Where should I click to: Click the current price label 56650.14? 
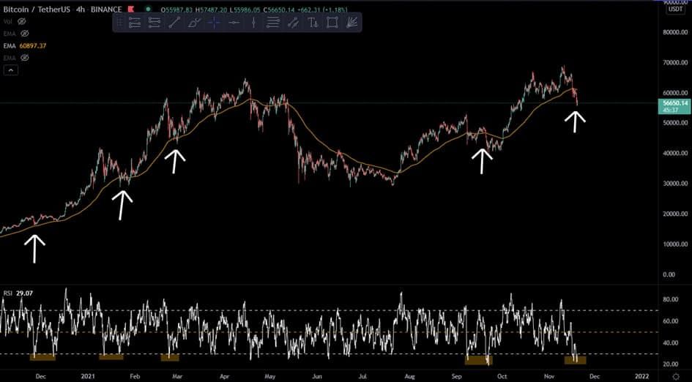click(x=674, y=103)
